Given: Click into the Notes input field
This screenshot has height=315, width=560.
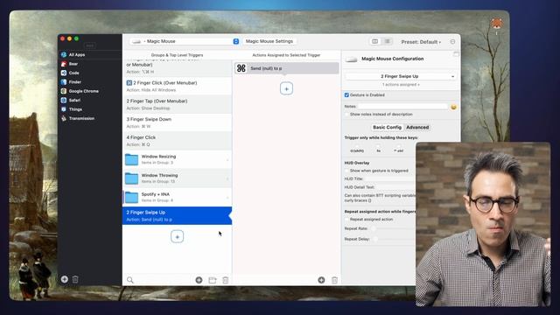Looking at the screenshot, I should tap(402, 107).
